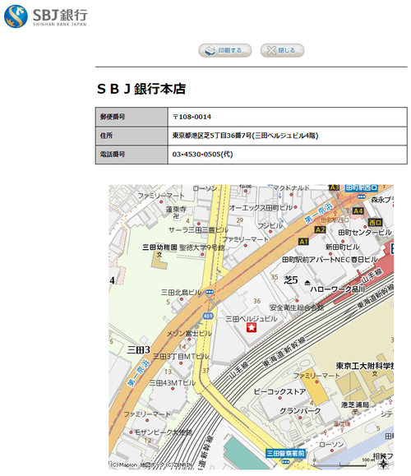Click the A1 exit marker on map
Screen dimensions: 411x476
click(x=303, y=242)
